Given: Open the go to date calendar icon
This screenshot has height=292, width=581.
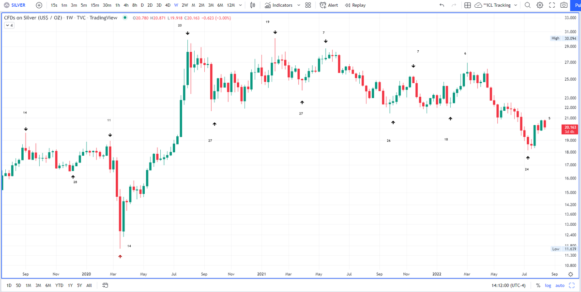Looking at the screenshot, I should 105,285.
